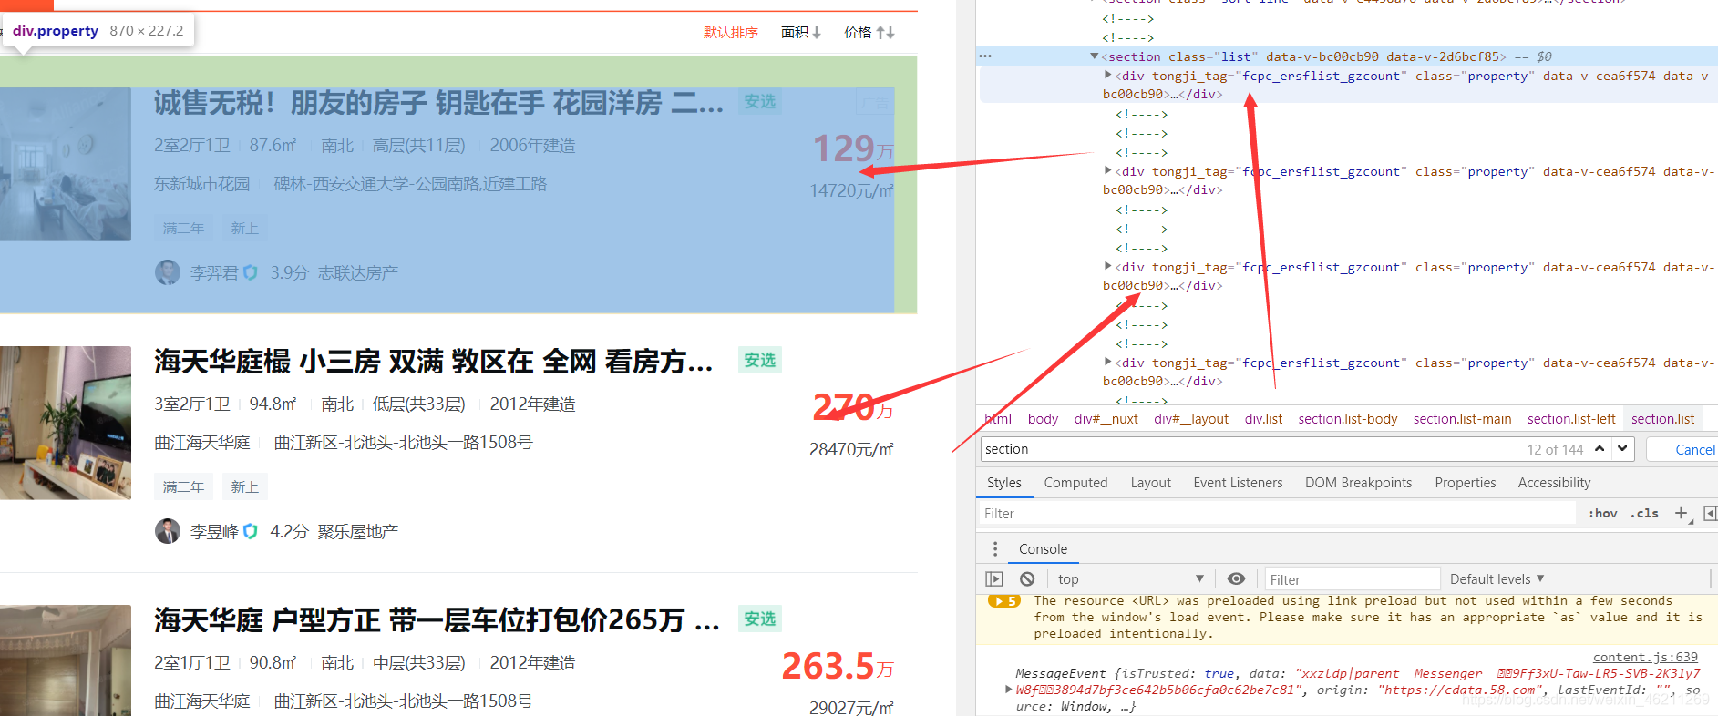Viewport: 1718px width, 716px height.
Task: Cancel the Elements search
Action: 1693,450
